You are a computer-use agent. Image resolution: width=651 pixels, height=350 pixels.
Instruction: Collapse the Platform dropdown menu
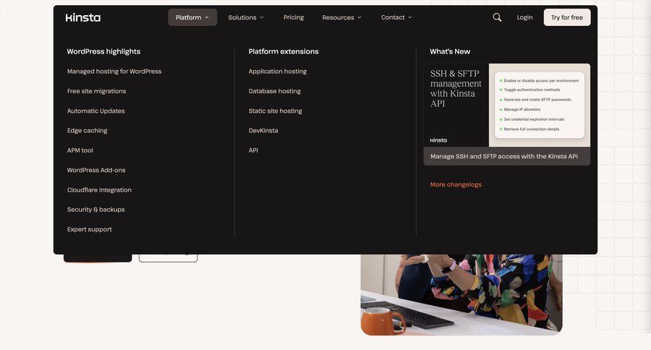click(x=192, y=17)
